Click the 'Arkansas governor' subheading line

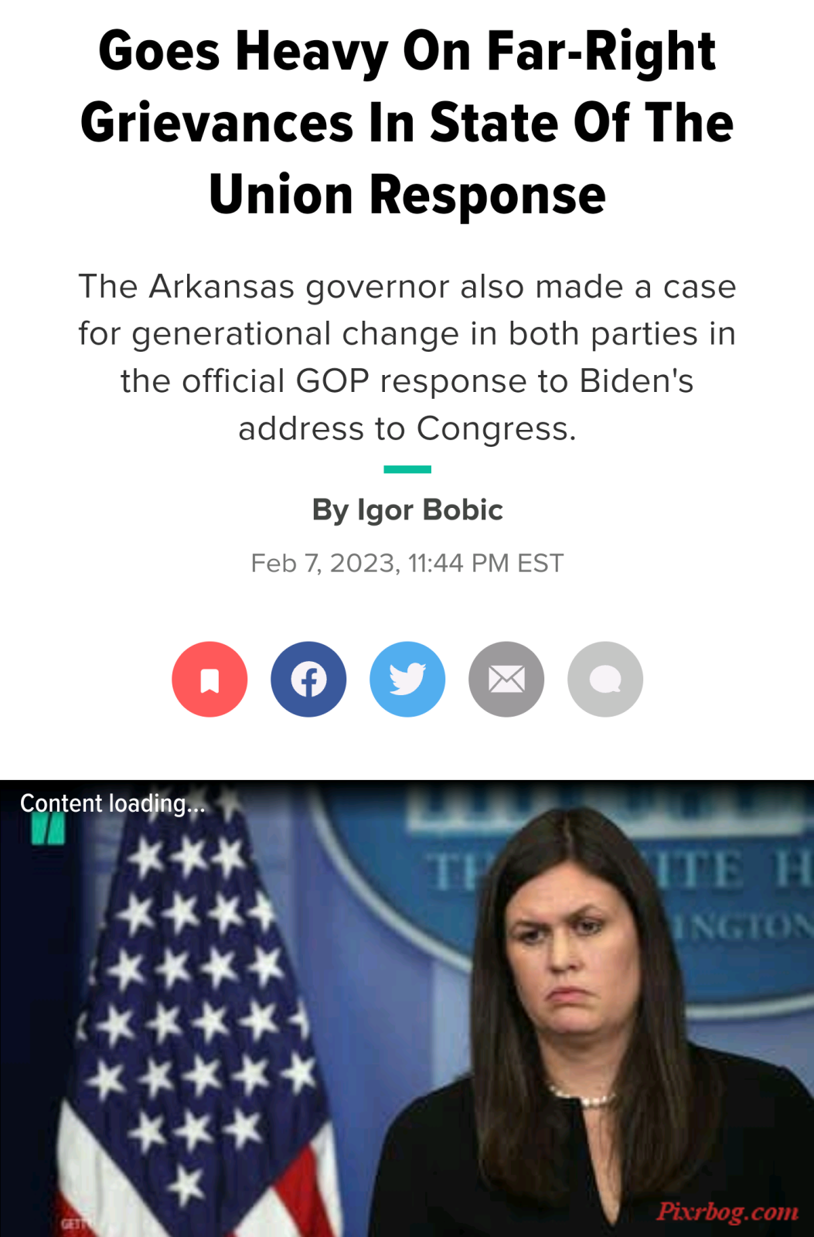point(407,286)
